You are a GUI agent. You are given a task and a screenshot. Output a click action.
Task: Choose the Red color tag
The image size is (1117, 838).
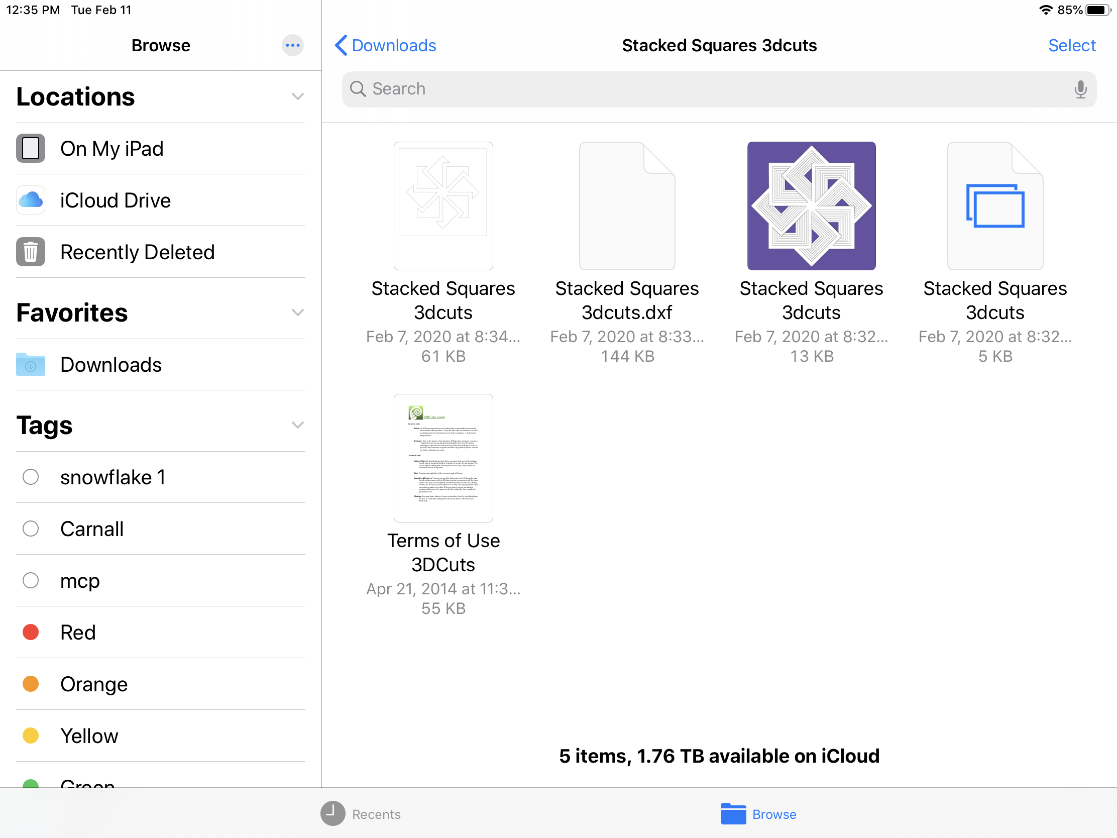point(77,633)
